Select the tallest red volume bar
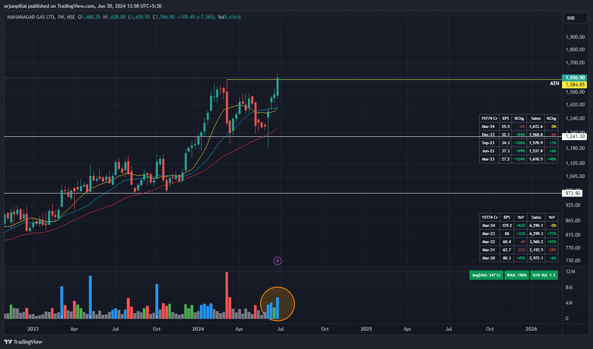This screenshot has height=349, width=593. pyautogui.click(x=227, y=295)
